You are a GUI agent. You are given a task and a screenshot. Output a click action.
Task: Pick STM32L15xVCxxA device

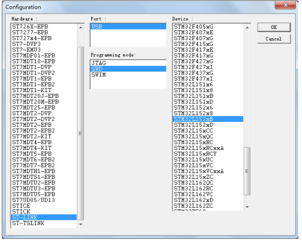tap(208, 171)
